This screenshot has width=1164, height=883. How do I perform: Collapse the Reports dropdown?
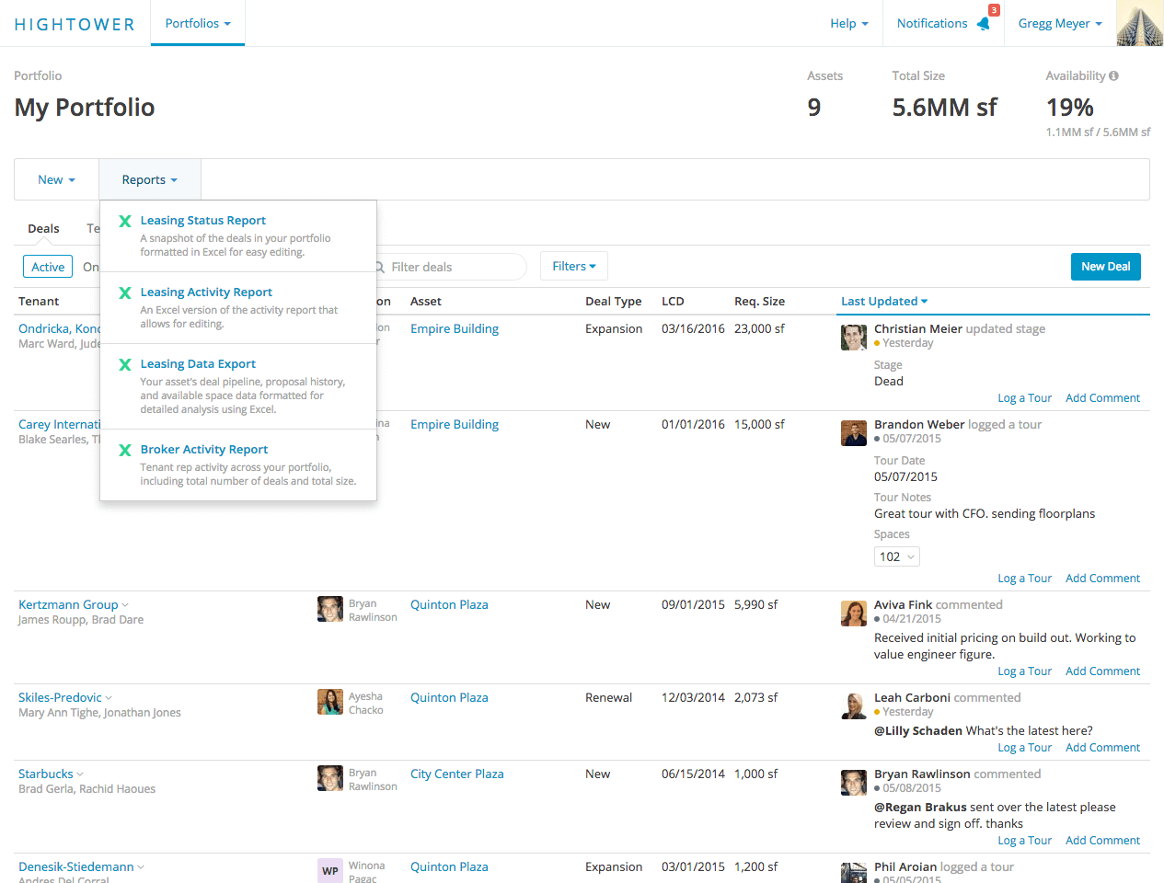pyautogui.click(x=150, y=179)
